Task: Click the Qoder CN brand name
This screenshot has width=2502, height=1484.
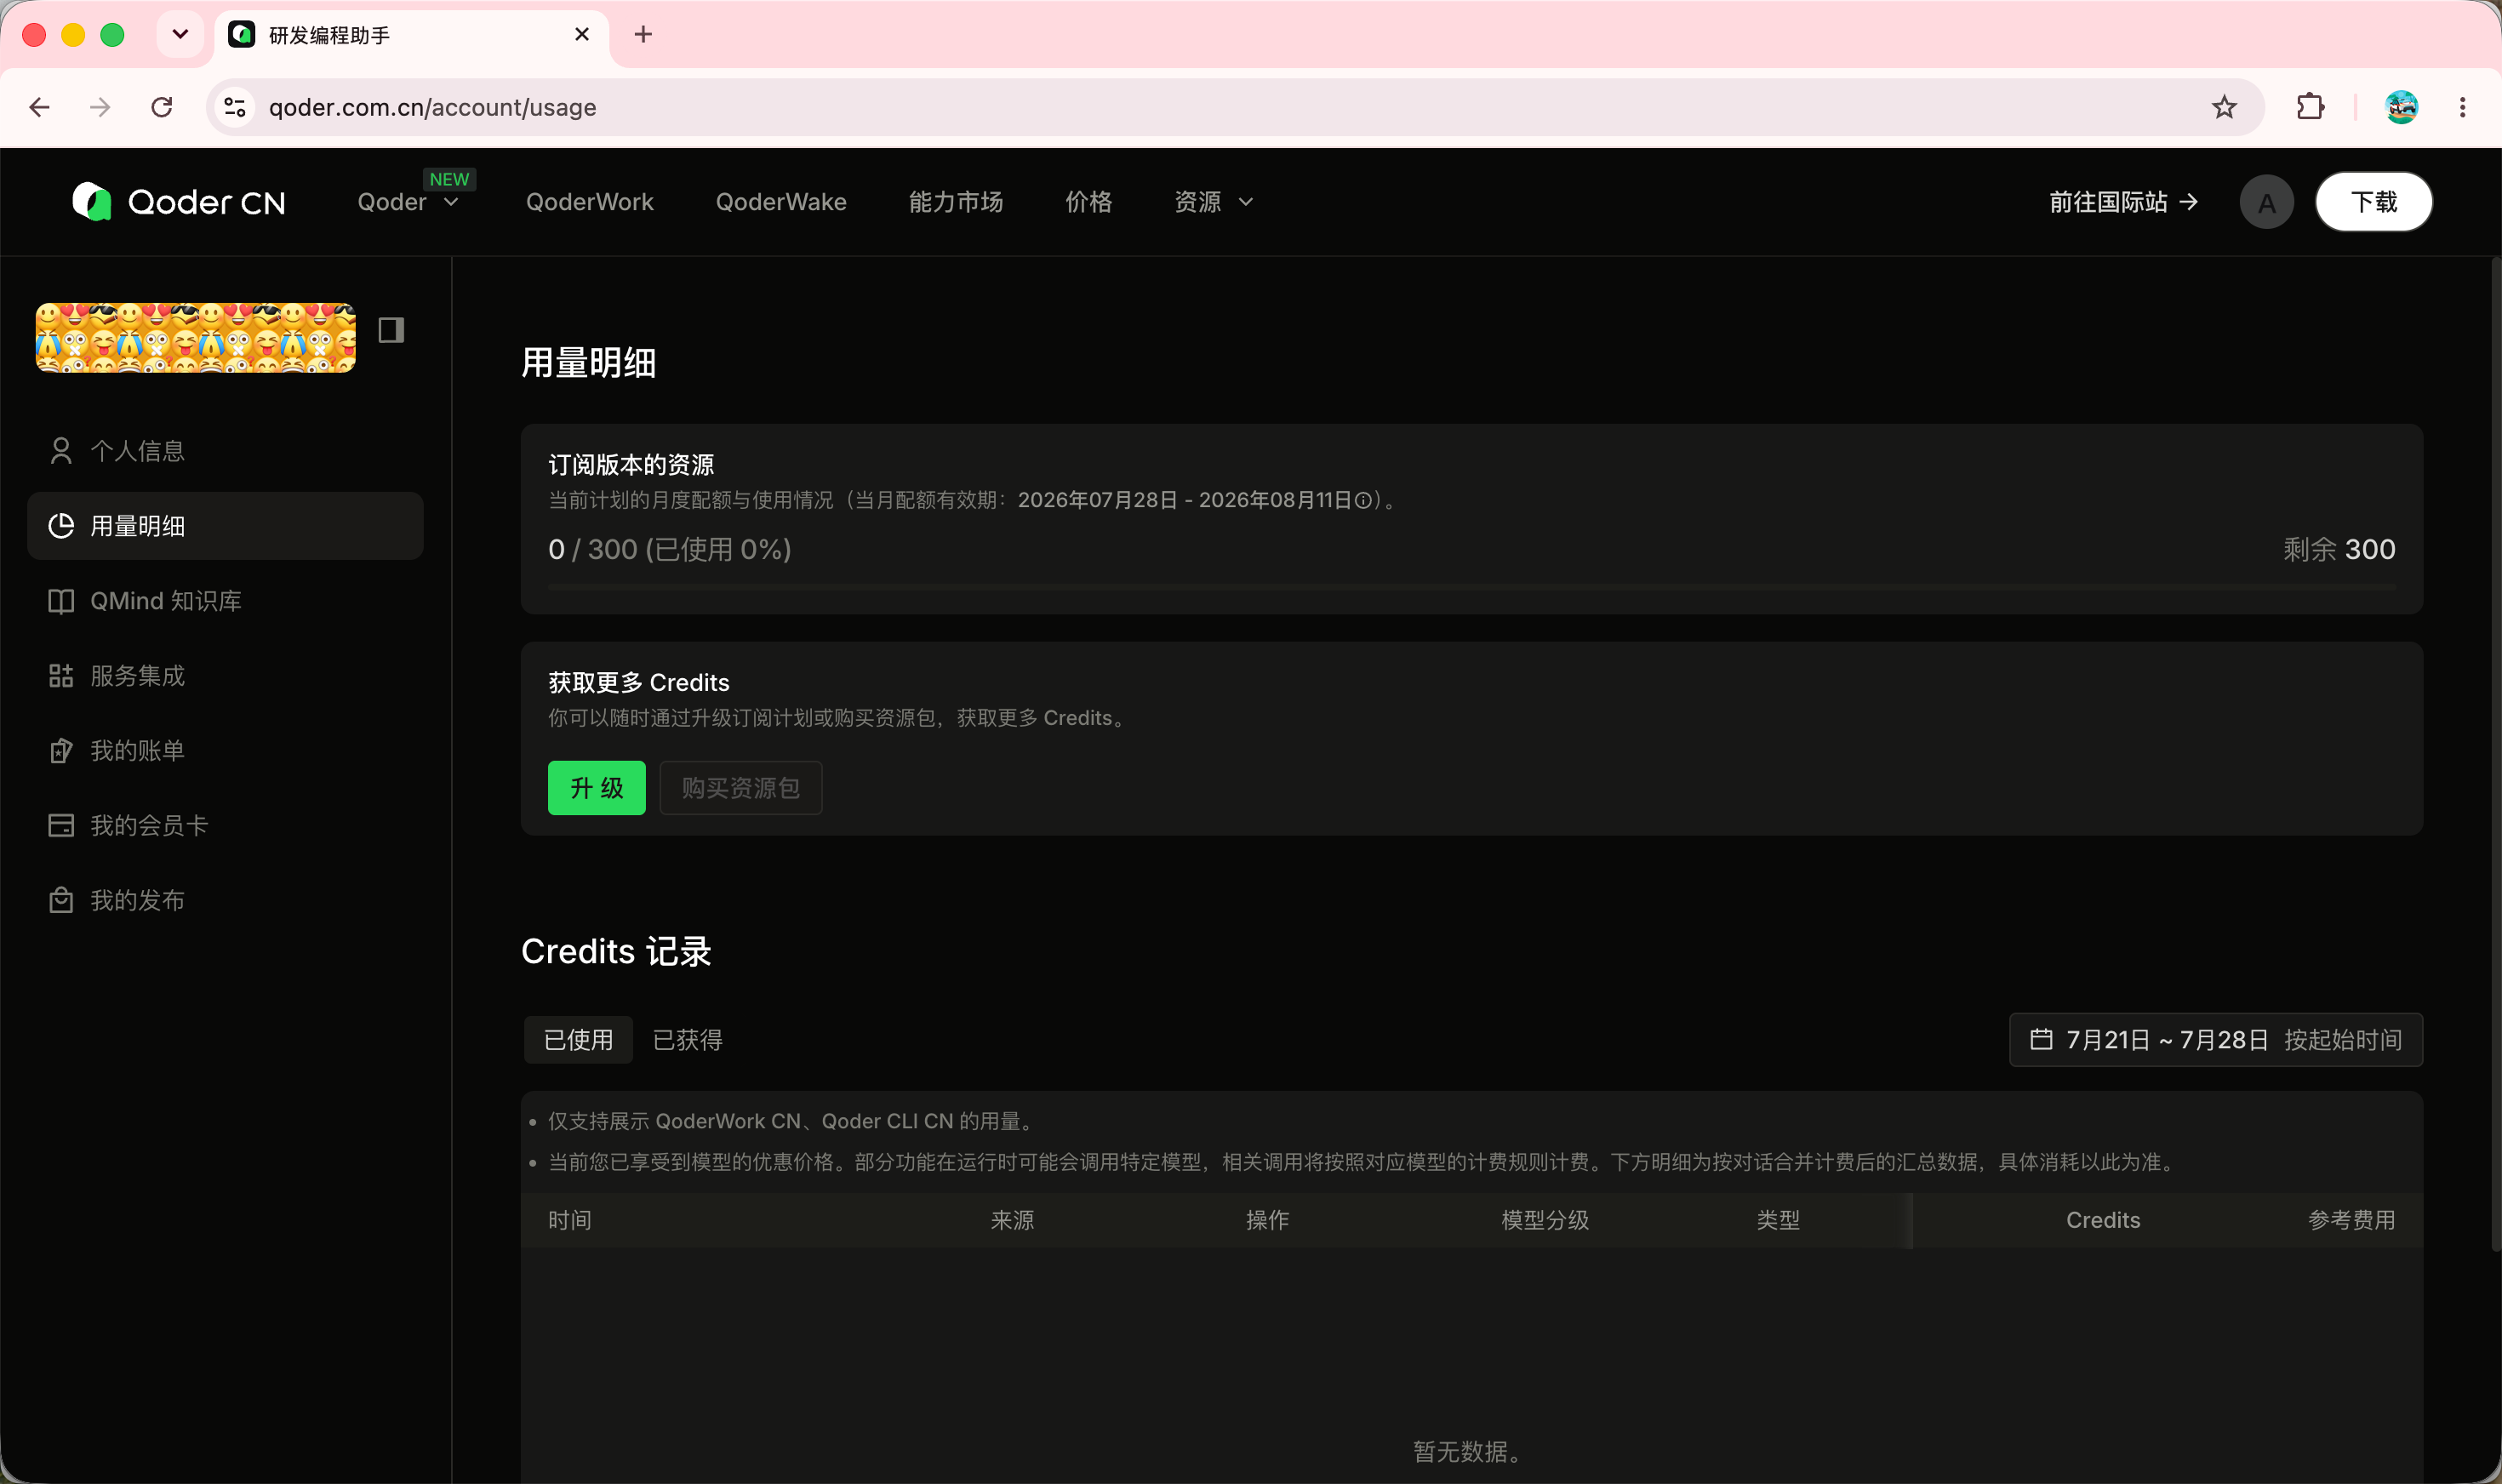Action: click(207, 203)
